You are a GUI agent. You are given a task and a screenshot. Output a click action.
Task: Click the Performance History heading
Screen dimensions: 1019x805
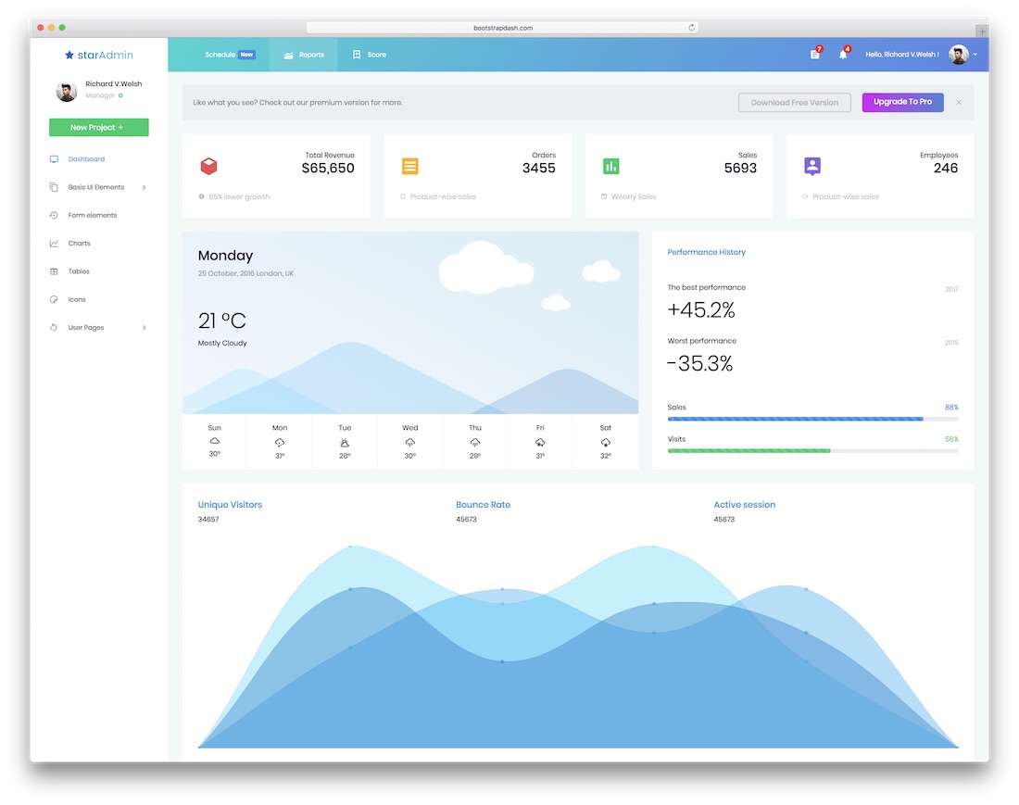pos(707,252)
